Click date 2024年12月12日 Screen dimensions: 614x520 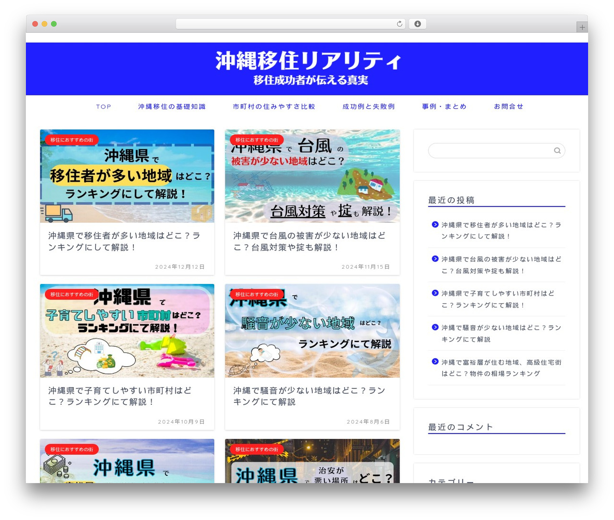[x=180, y=267]
